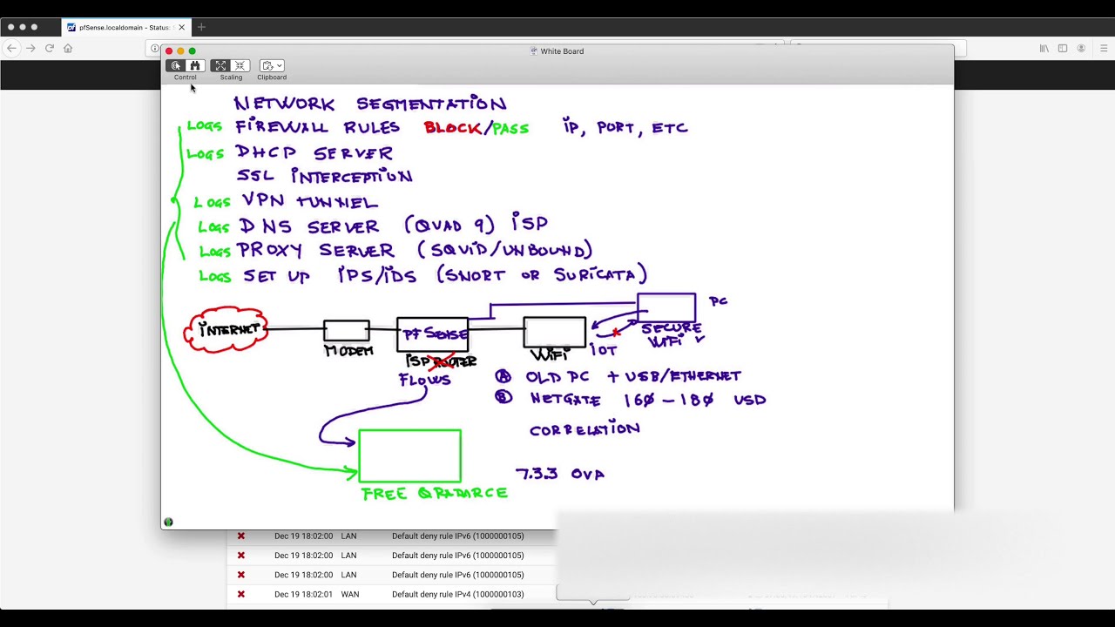Click the WAN interface cell
1115x627 pixels.
tap(350, 594)
